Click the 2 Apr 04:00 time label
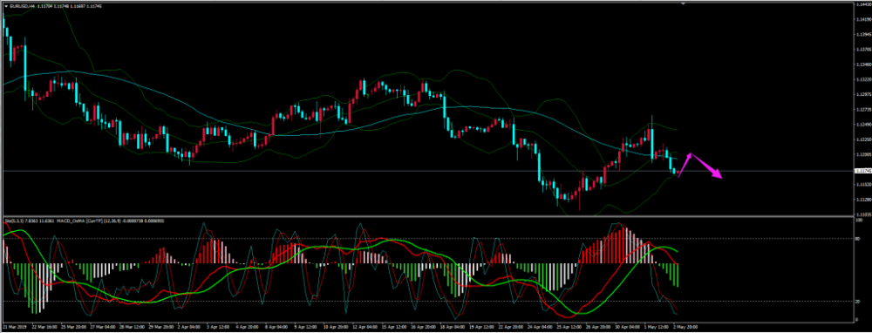The image size is (872, 333). [189, 326]
